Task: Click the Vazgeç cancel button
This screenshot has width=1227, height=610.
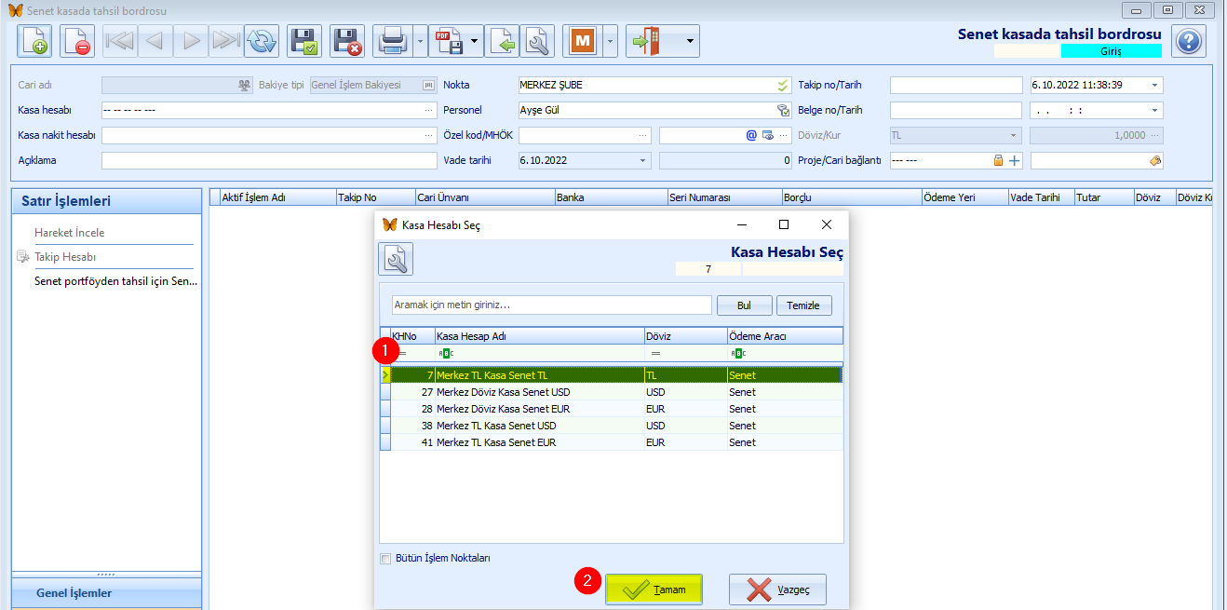Action: [x=777, y=590]
